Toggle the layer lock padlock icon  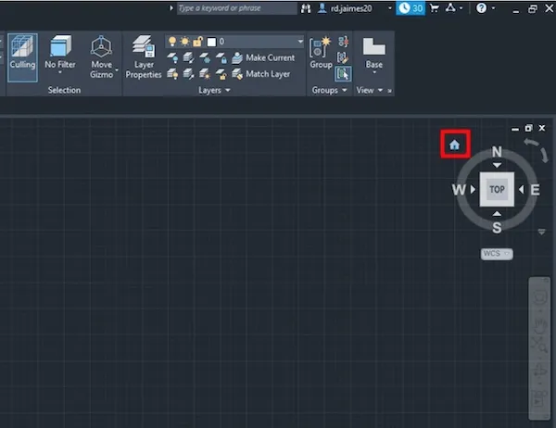[197, 42]
